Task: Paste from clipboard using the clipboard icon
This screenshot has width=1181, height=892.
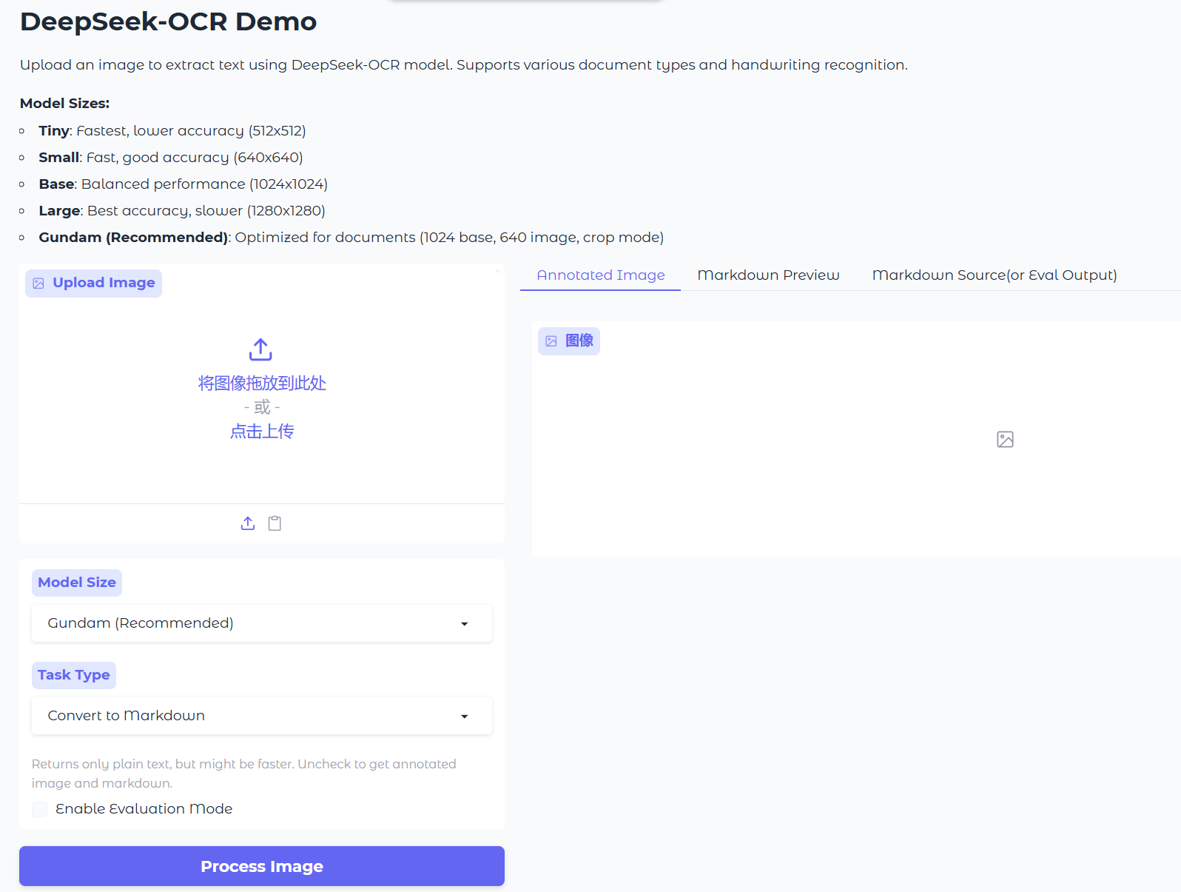Action: (275, 523)
